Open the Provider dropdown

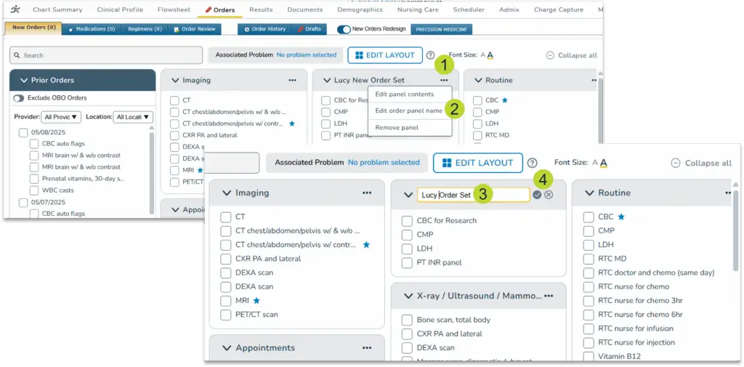[x=61, y=117]
